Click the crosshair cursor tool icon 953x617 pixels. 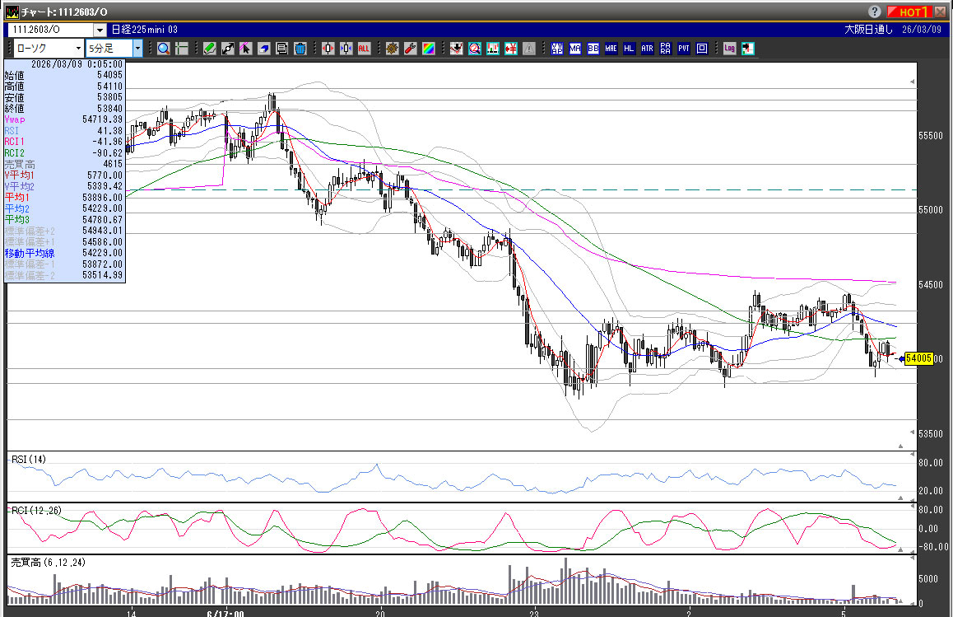[181, 49]
